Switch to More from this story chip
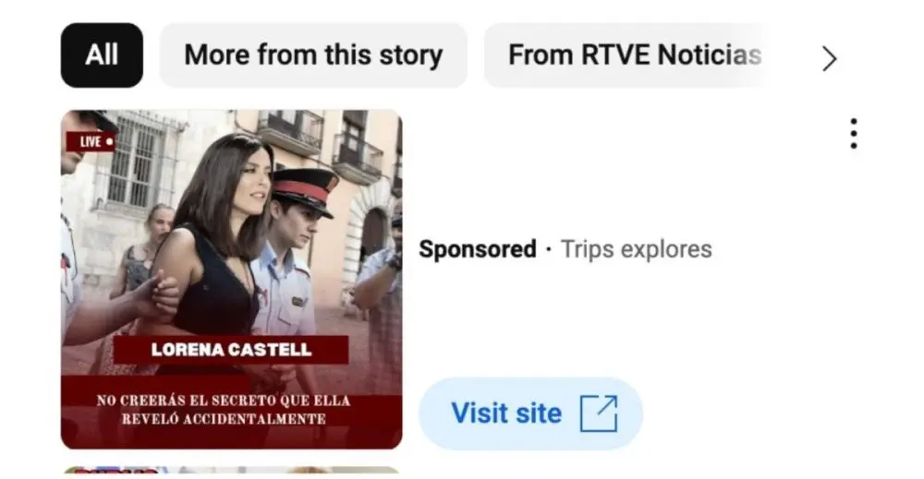Image resolution: width=924 pixels, height=479 pixels. click(x=313, y=55)
